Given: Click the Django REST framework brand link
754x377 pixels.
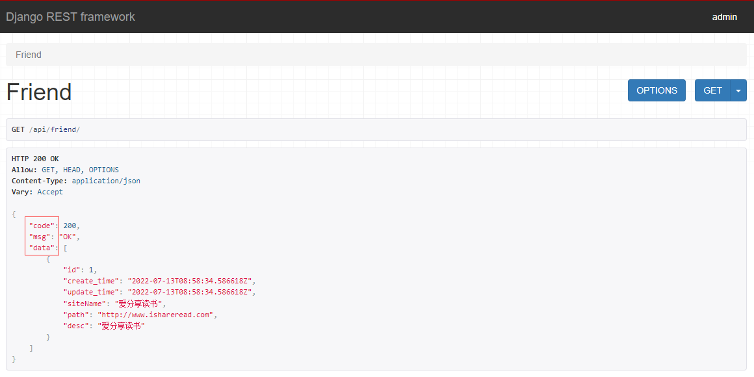Looking at the screenshot, I should 70,17.
